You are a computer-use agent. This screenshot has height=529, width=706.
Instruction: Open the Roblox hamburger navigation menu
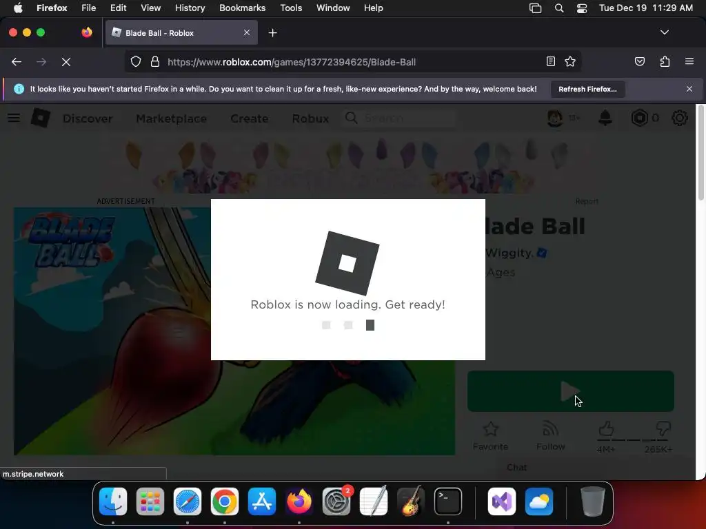14,118
